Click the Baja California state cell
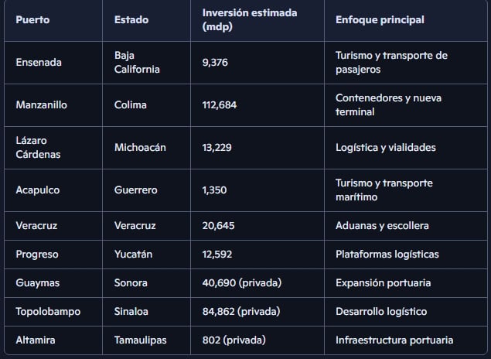The height and width of the screenshot is (359, 491). 137,62
